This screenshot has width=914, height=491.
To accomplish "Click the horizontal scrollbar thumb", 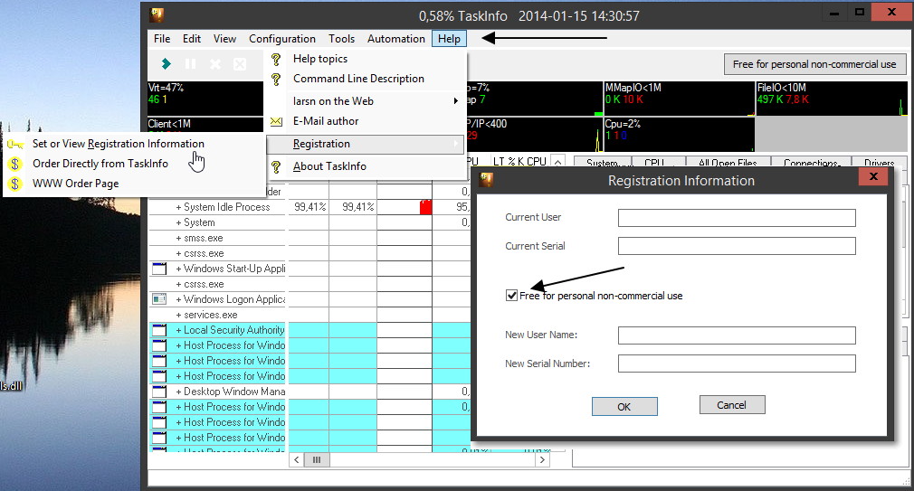I will point(317,460).
